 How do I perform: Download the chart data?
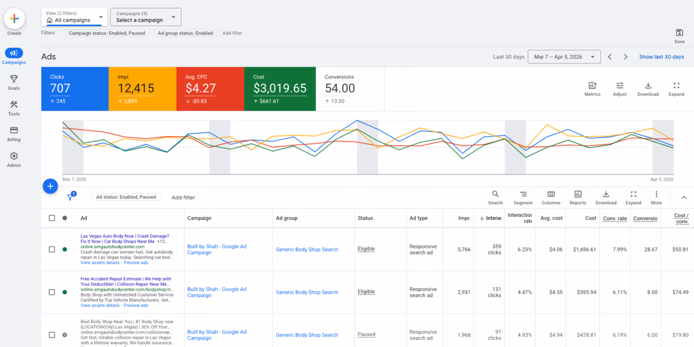[648, 89]
